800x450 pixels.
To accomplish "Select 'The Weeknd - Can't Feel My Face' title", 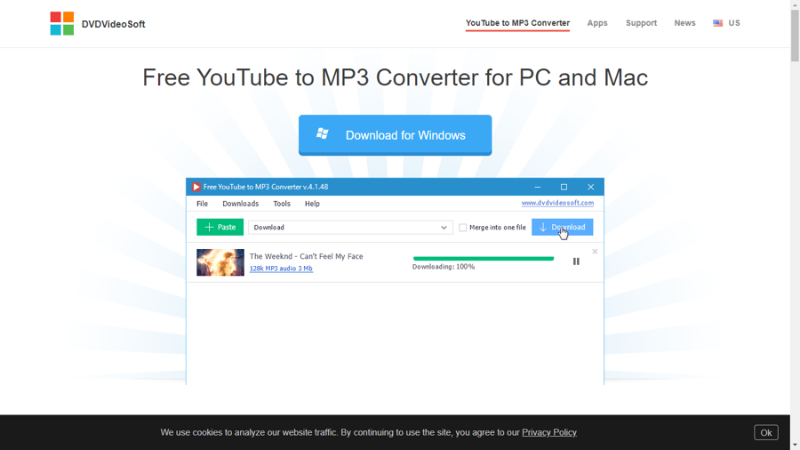I will (306, 256).
